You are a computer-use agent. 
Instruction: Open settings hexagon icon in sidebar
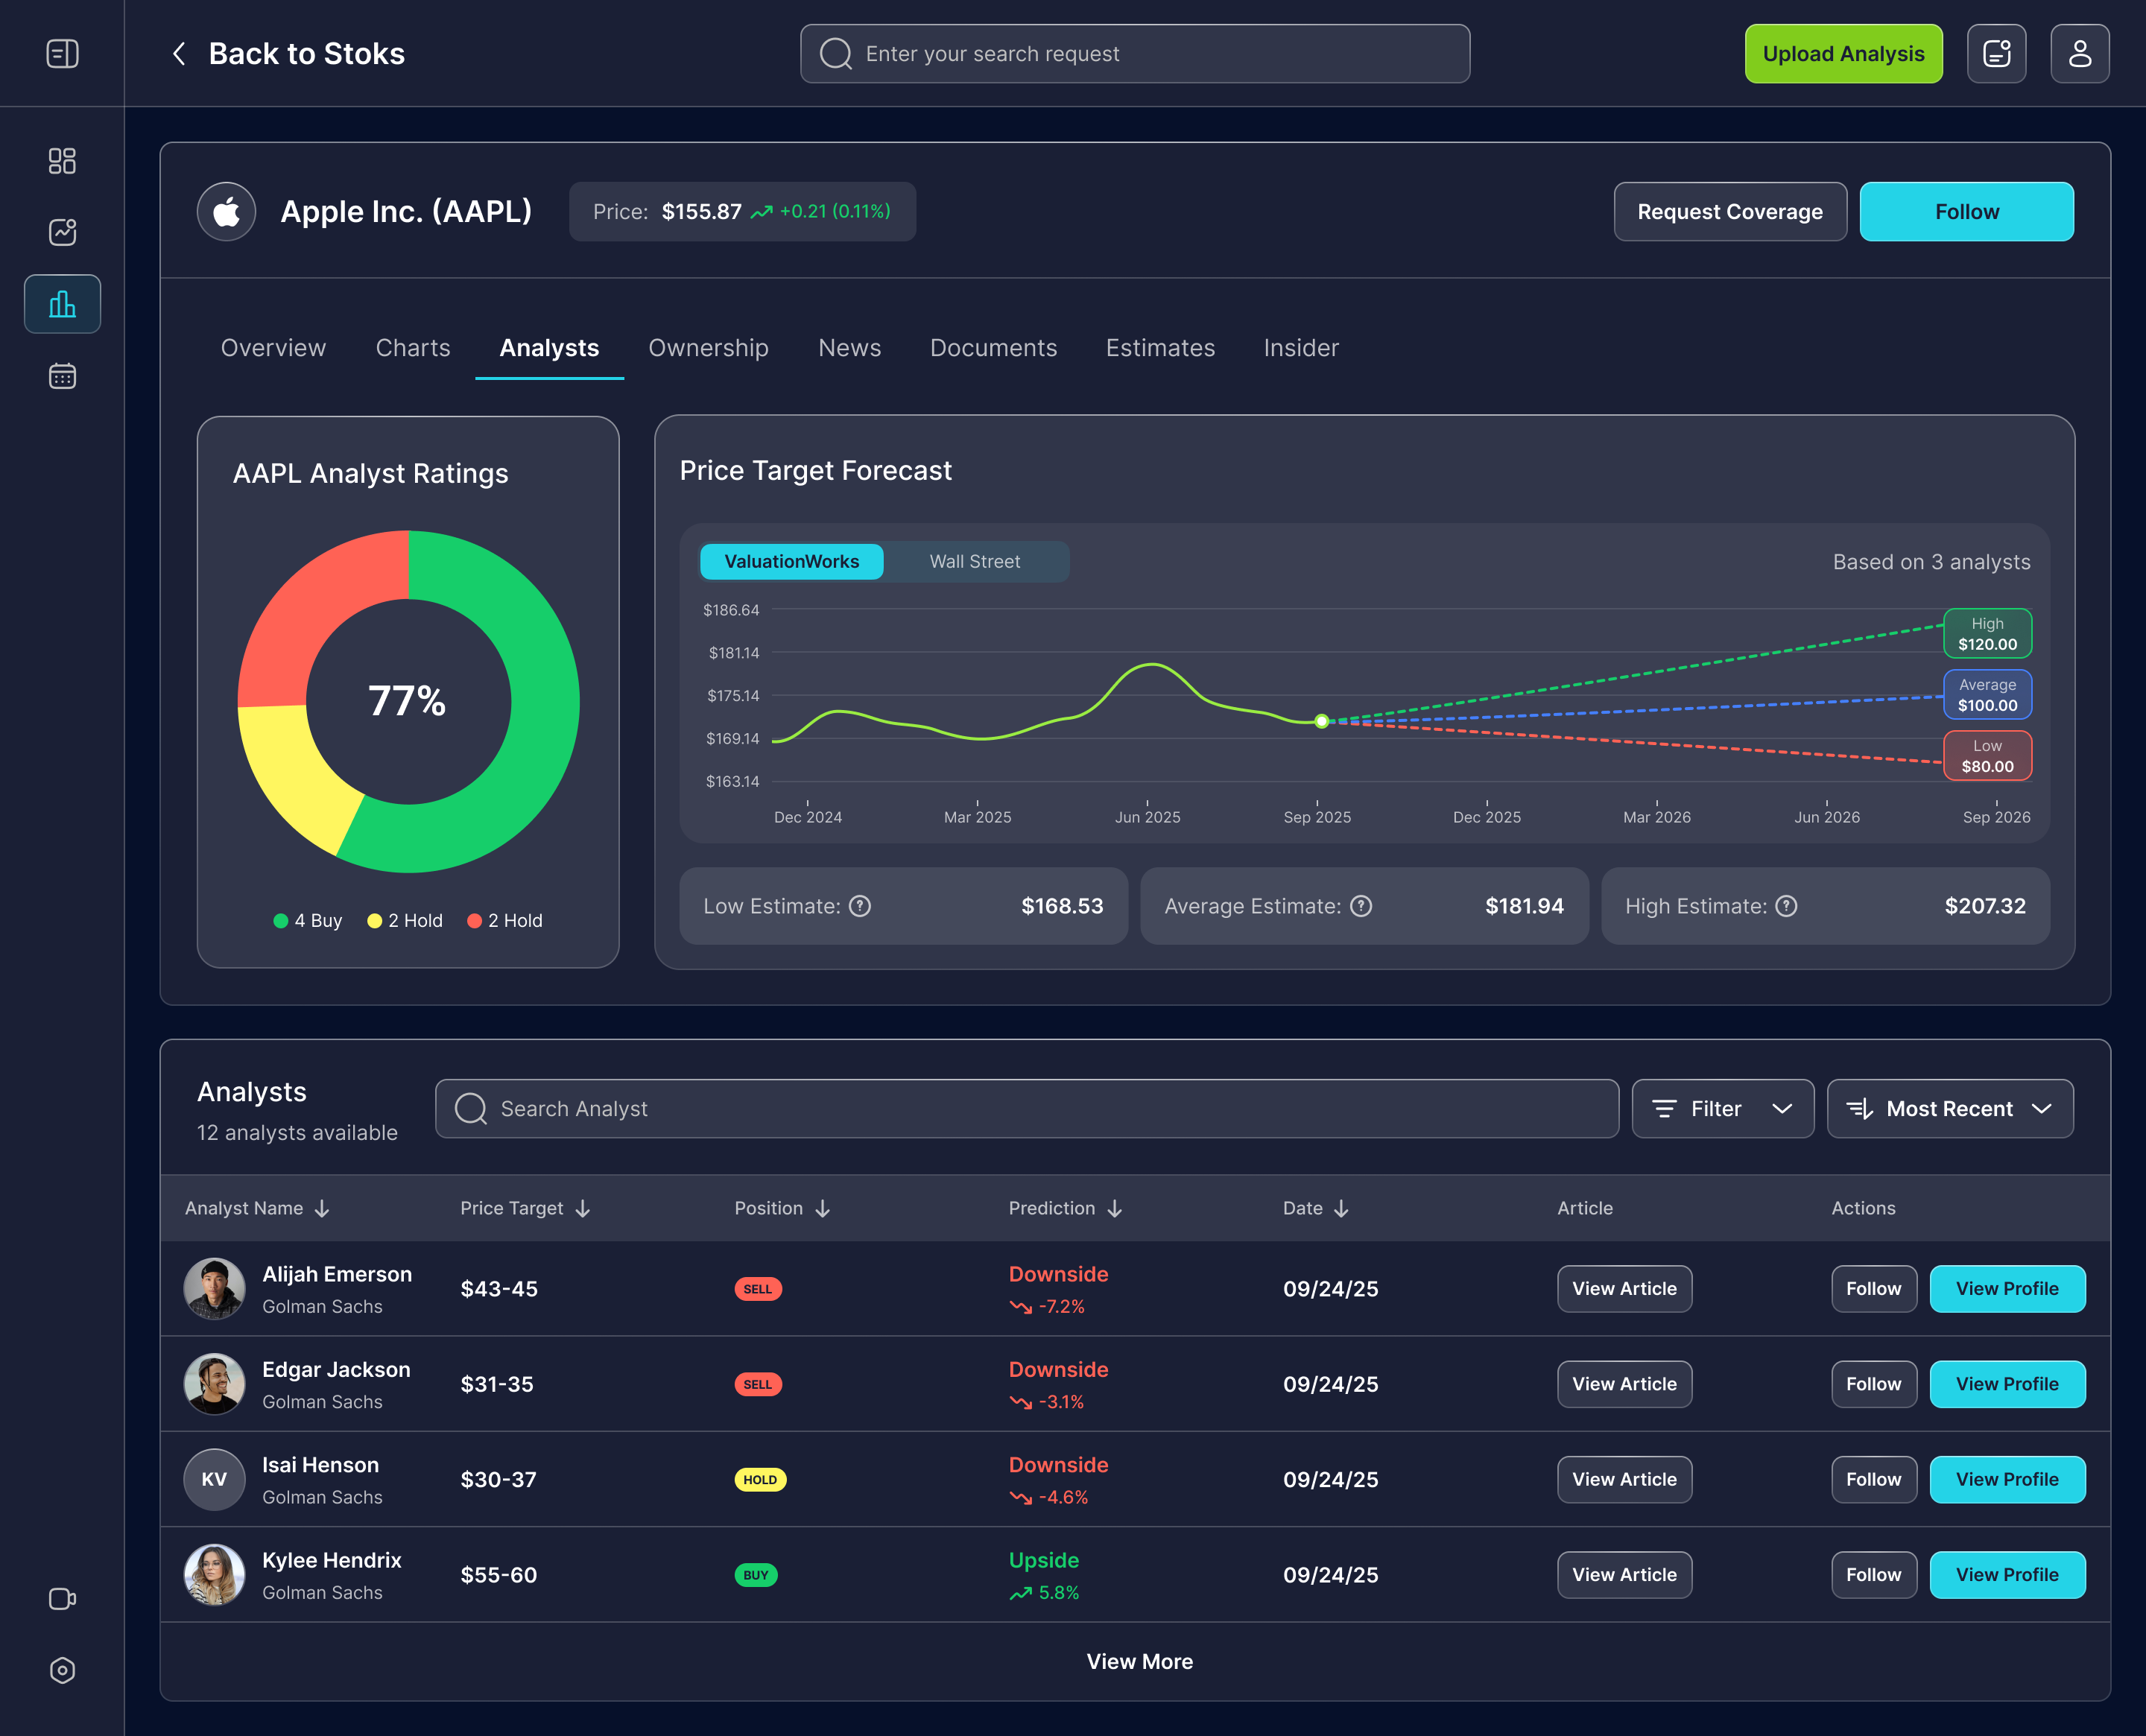click(x=62, y=1670)
